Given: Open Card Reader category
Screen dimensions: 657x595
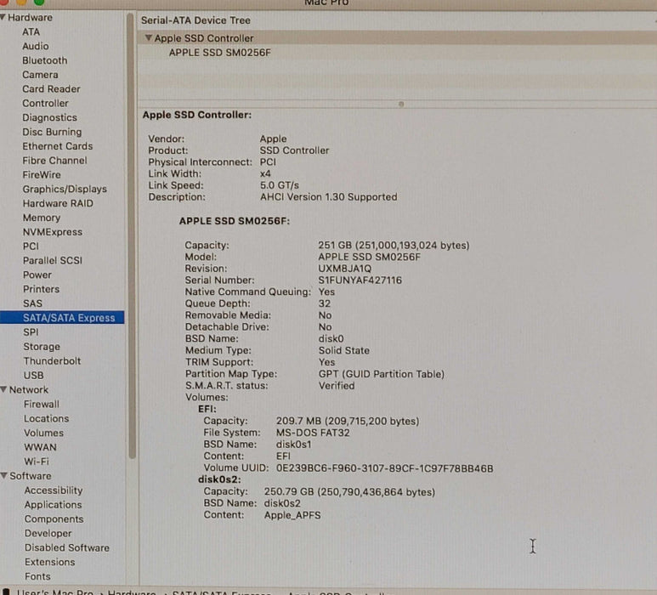Looking at the screenshot, I should click(x=51, y=89).
